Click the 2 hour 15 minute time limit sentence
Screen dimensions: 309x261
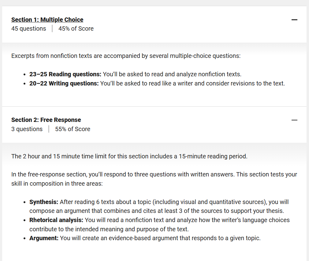129,156
